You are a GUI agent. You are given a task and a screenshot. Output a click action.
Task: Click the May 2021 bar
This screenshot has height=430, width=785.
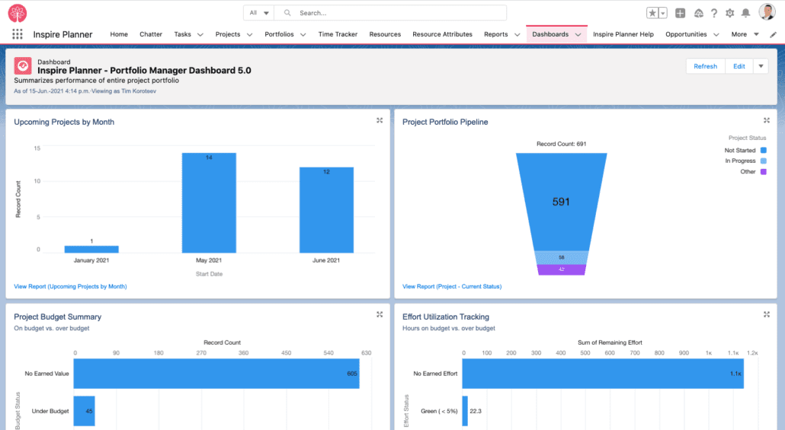pos(209,202)
